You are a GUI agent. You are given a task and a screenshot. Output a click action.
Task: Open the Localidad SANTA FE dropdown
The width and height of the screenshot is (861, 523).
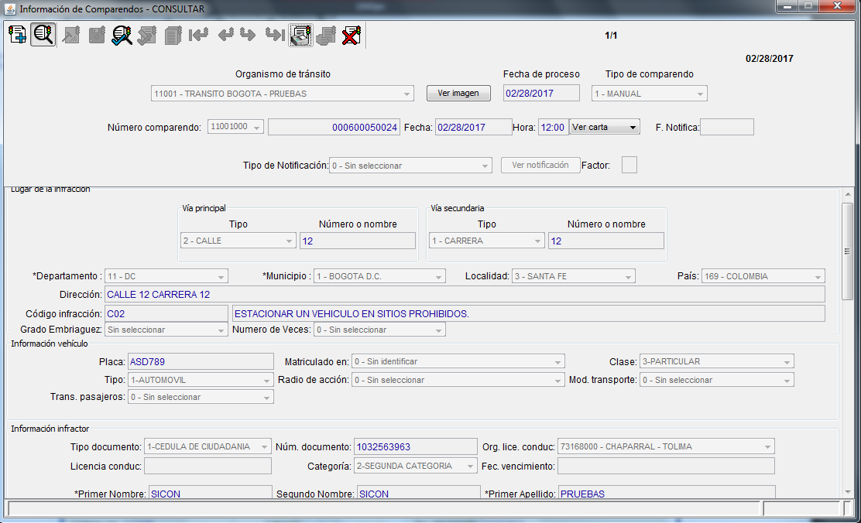coord(628,276)
